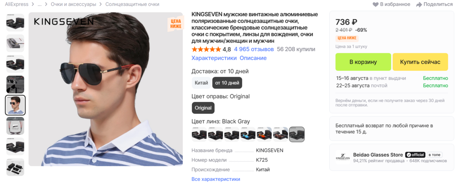
Task: Jump to the Описание section
Action: (253, 58)
